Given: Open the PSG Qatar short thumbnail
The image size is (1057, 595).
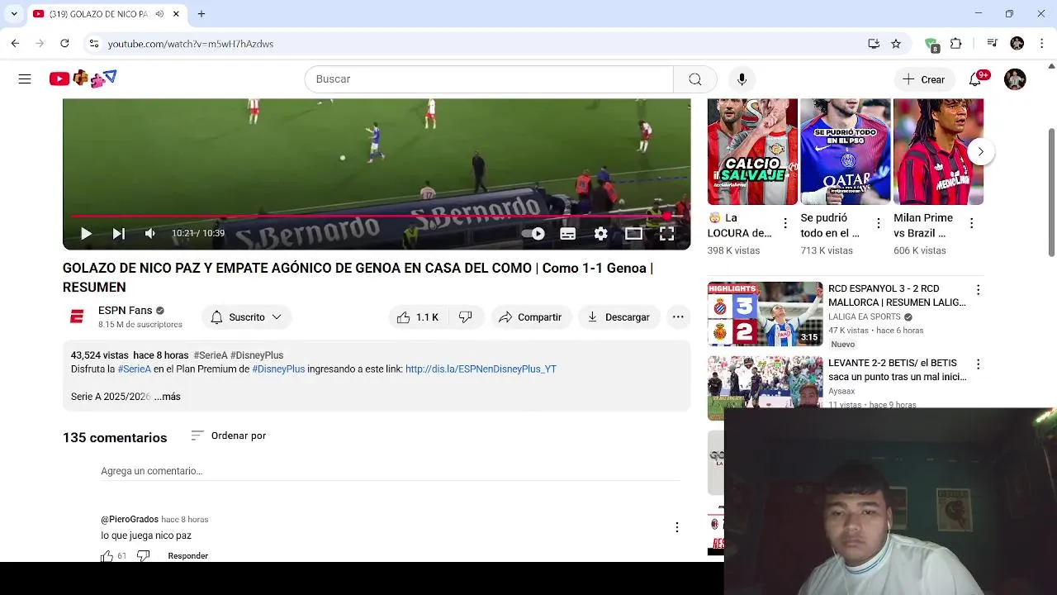Looking at the screenshot, I should (x=846, y=151).
